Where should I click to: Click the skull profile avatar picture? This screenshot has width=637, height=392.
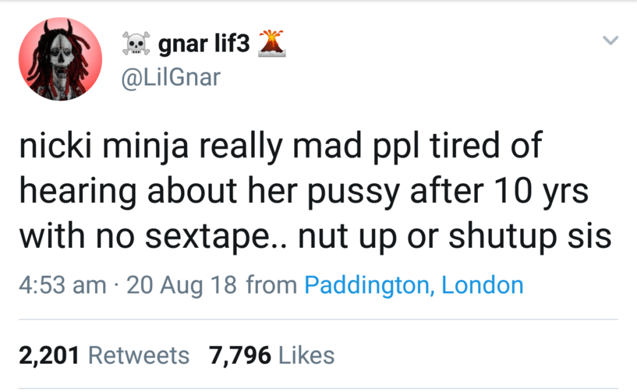pyautogui.click(x=60, y=60)
